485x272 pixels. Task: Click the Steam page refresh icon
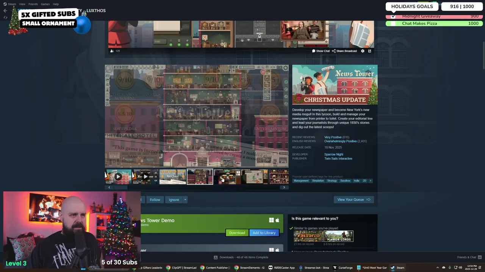click(5, 17)
